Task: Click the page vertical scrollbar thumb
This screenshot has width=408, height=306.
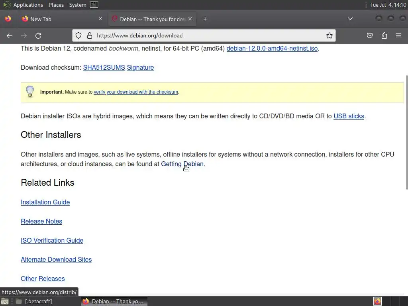Action: click(407, 132)
